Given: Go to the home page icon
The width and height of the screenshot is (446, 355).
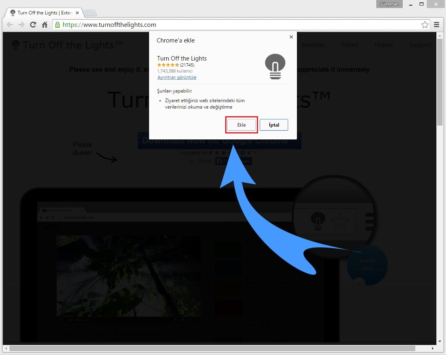Looking at the screenshot, I should (x=45, y=25).
